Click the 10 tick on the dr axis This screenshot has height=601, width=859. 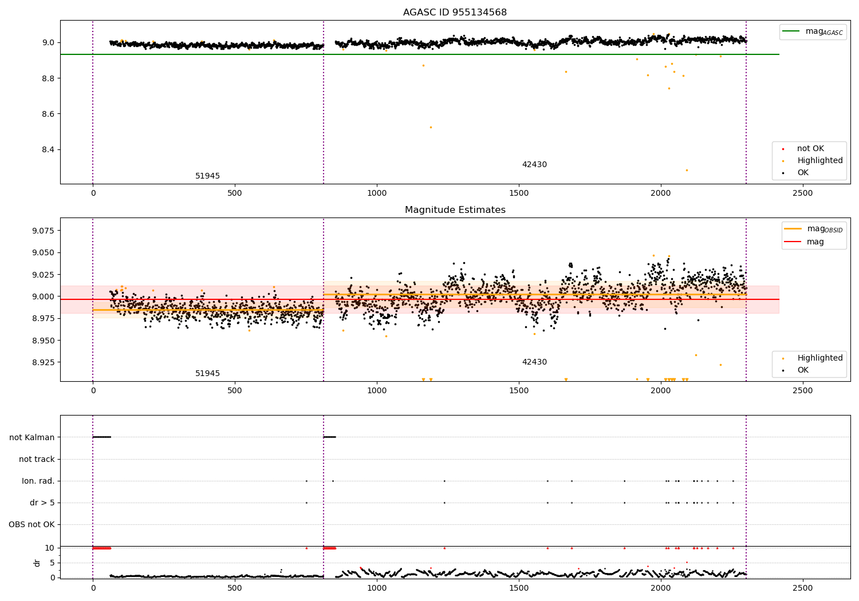coord(50,548)
